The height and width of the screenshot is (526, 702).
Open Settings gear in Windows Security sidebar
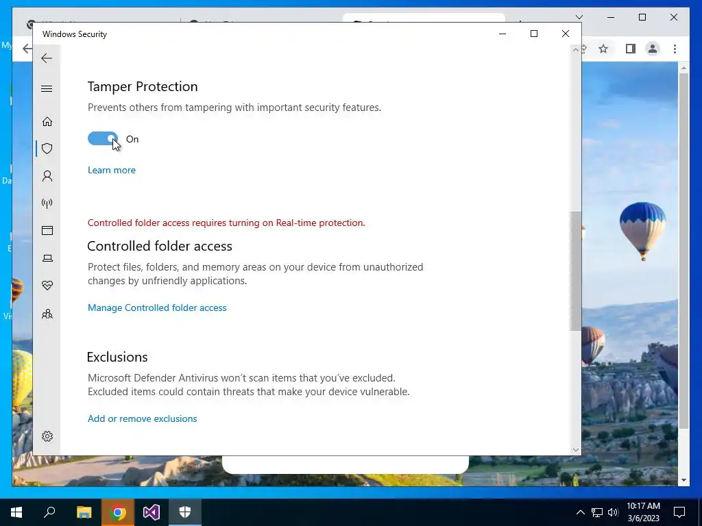tap(47, 436)
